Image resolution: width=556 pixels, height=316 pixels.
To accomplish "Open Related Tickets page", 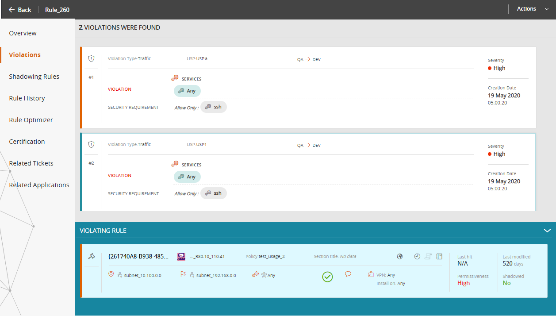I will 31,163.
